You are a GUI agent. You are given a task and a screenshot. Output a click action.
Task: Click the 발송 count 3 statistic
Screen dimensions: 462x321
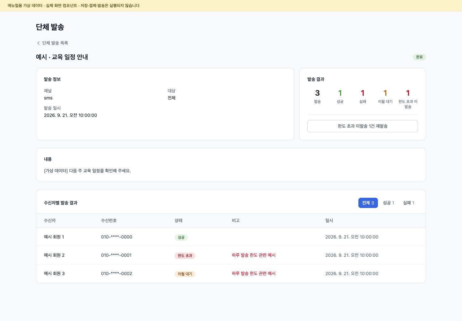[x=317, y=96]
